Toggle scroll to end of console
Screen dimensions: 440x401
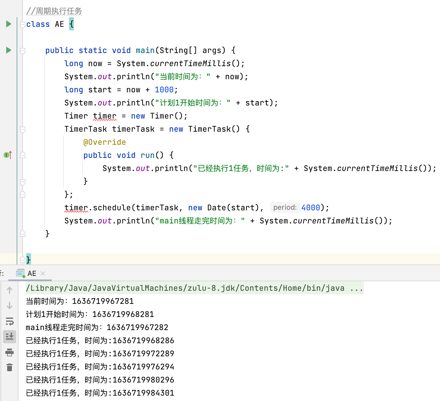(10, 336)
